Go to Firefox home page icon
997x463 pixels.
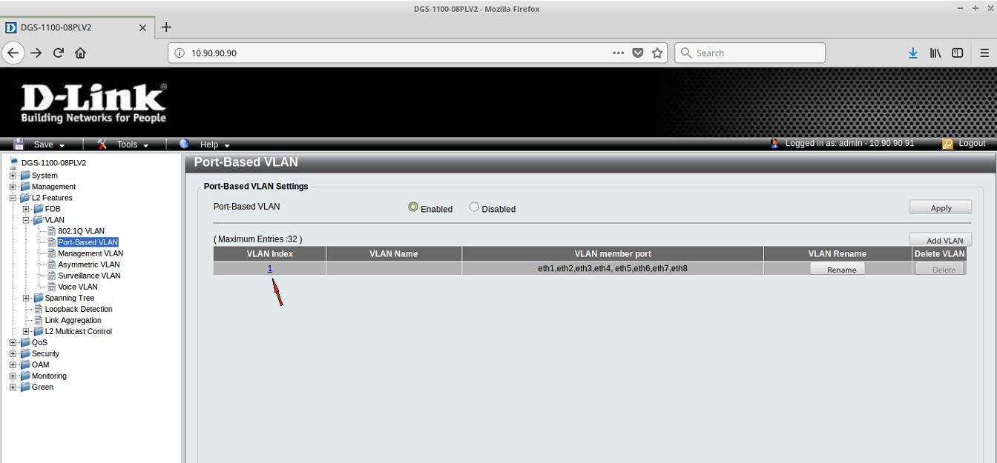(x=81, y=53)
